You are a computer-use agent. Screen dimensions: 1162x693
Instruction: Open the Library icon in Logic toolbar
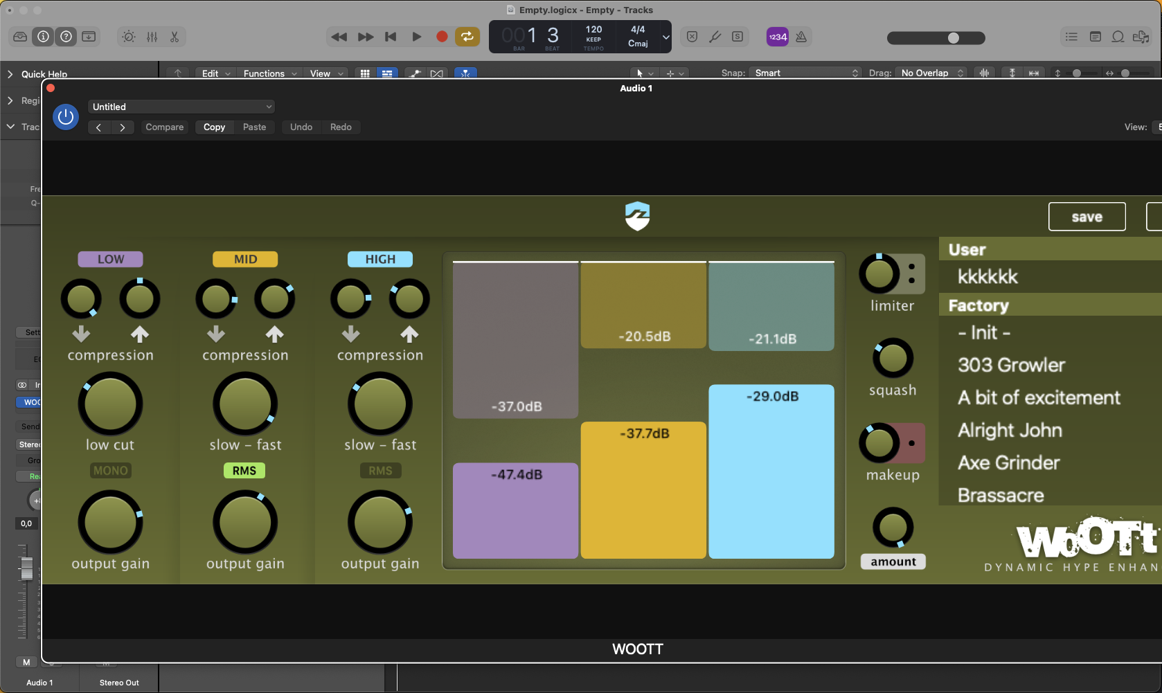20,37
